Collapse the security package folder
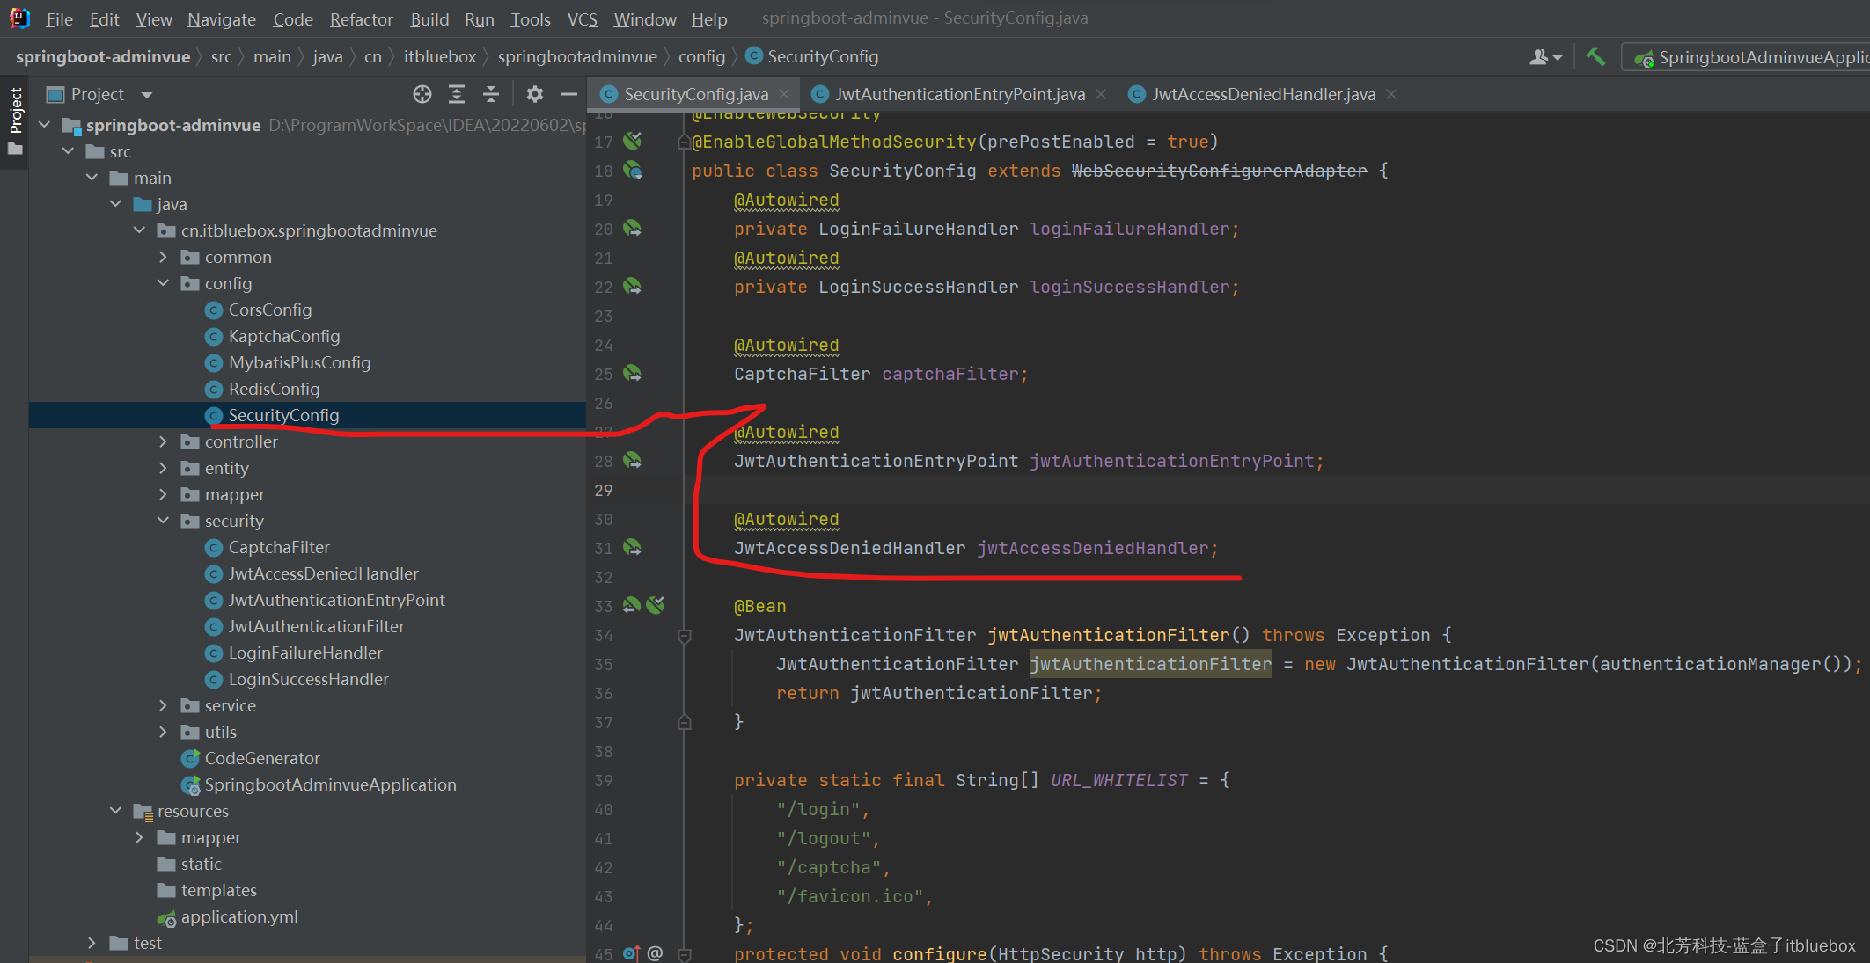1870x963 pixels. click(164, 521)
